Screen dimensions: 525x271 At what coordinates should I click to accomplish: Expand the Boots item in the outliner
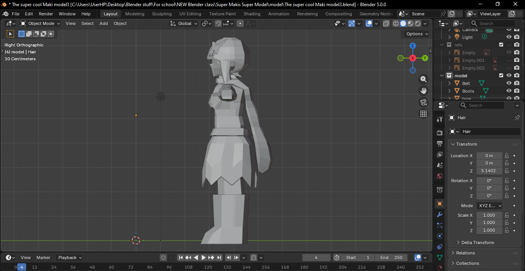click(450, 91)
